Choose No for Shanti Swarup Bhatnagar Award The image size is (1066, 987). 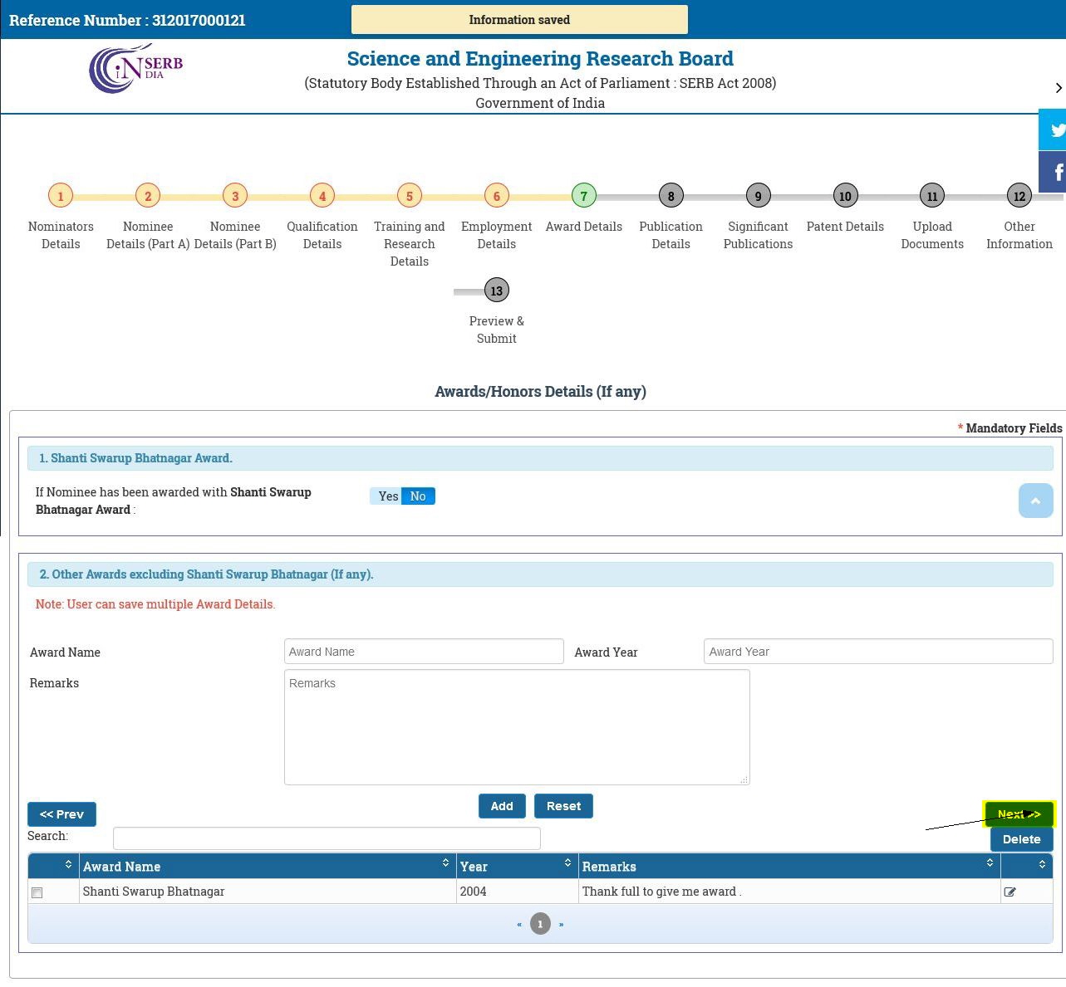tap(418, 496)
